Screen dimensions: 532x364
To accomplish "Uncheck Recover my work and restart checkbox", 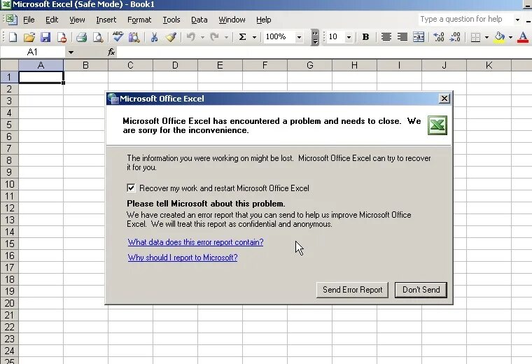I will [x=131, y=188].
